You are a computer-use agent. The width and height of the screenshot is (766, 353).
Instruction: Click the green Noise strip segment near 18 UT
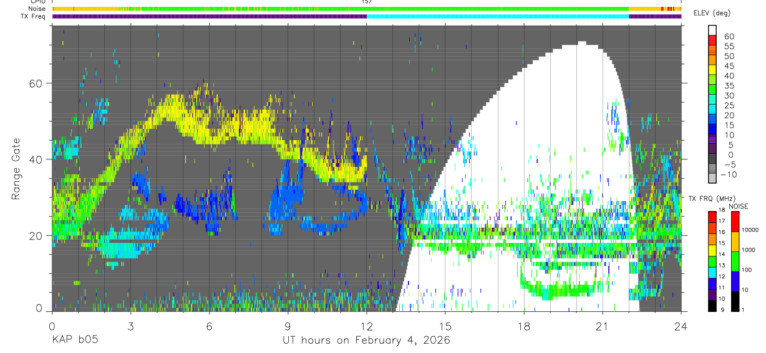pos(524,9)
